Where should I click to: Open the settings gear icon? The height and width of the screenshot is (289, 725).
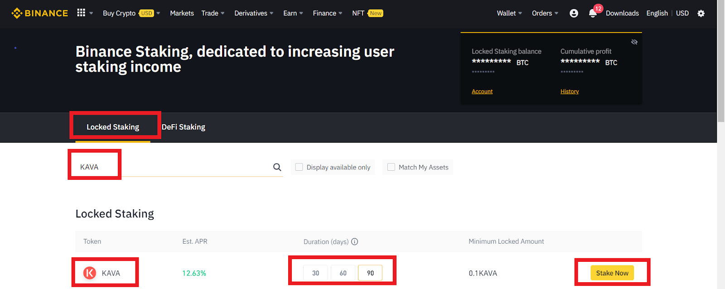701,13
